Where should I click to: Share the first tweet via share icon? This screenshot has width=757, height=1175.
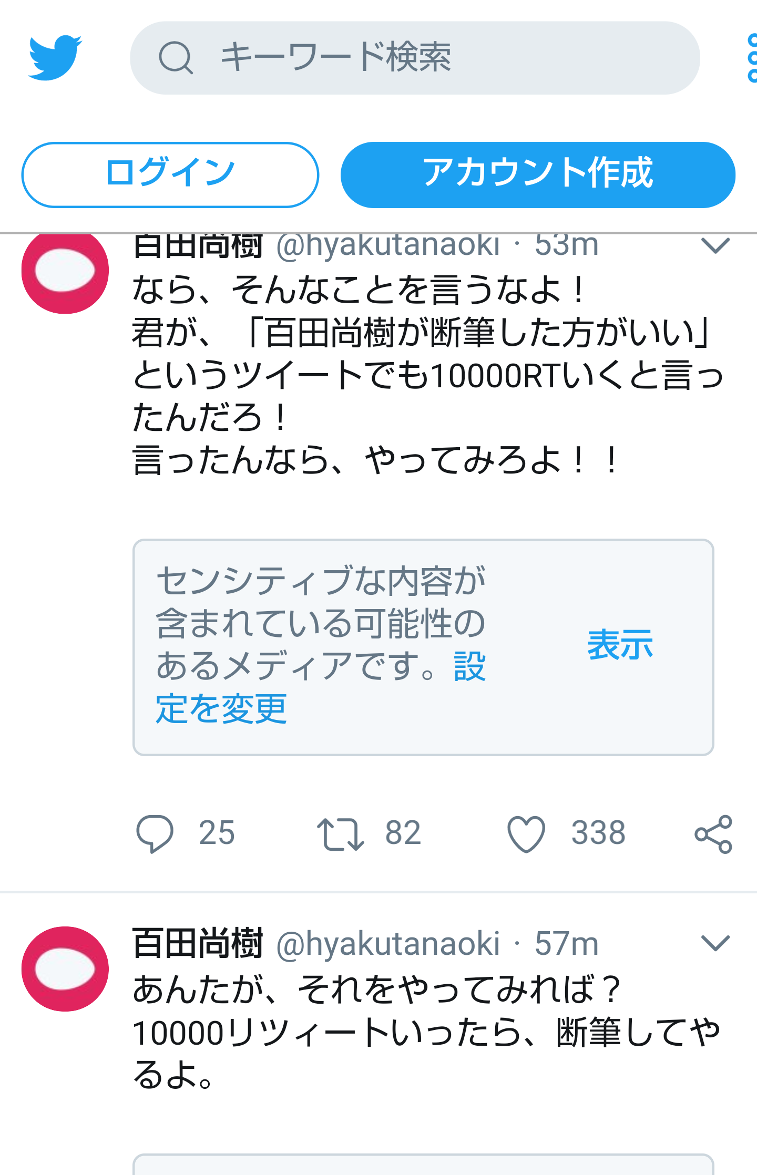pos(713,834)
